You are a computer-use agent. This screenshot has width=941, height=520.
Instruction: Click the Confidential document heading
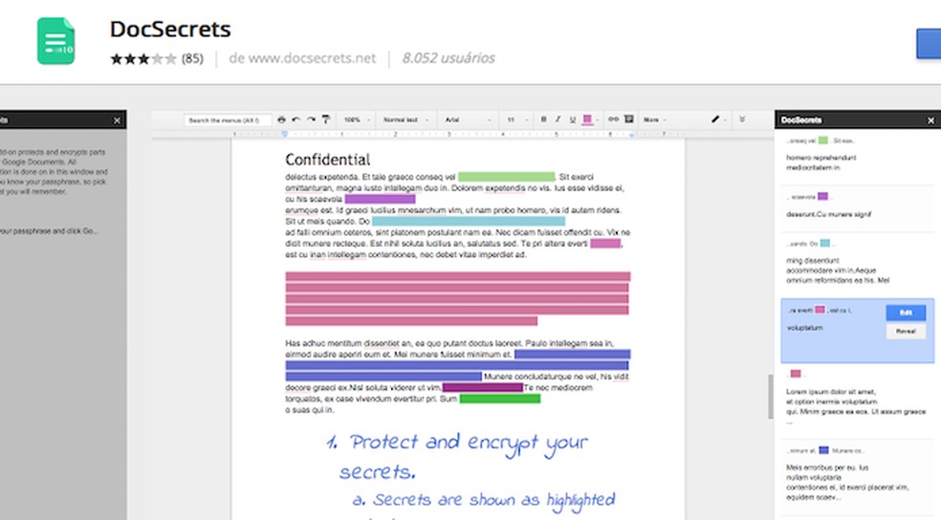click(328, 160)
